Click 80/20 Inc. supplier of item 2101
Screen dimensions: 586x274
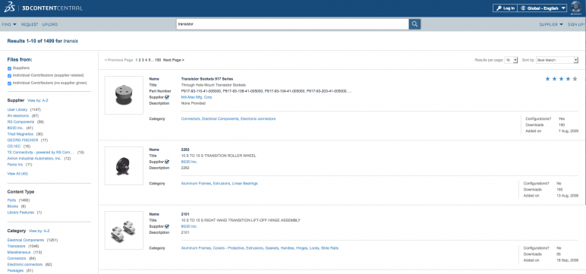(189, 226)
